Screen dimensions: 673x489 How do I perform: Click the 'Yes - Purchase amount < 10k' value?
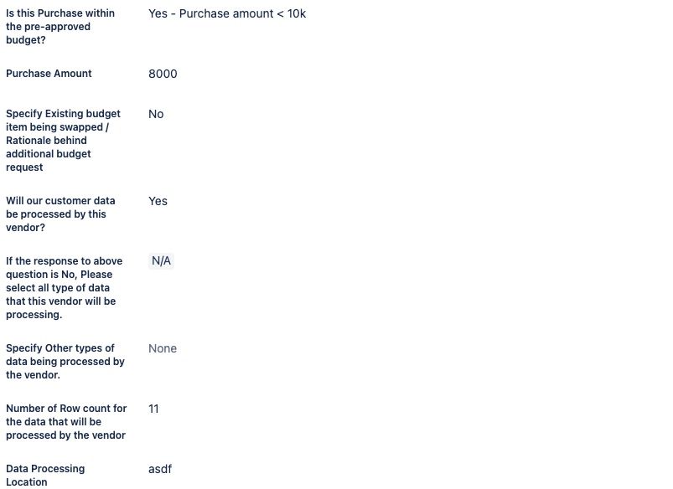[x=227, y=13]
